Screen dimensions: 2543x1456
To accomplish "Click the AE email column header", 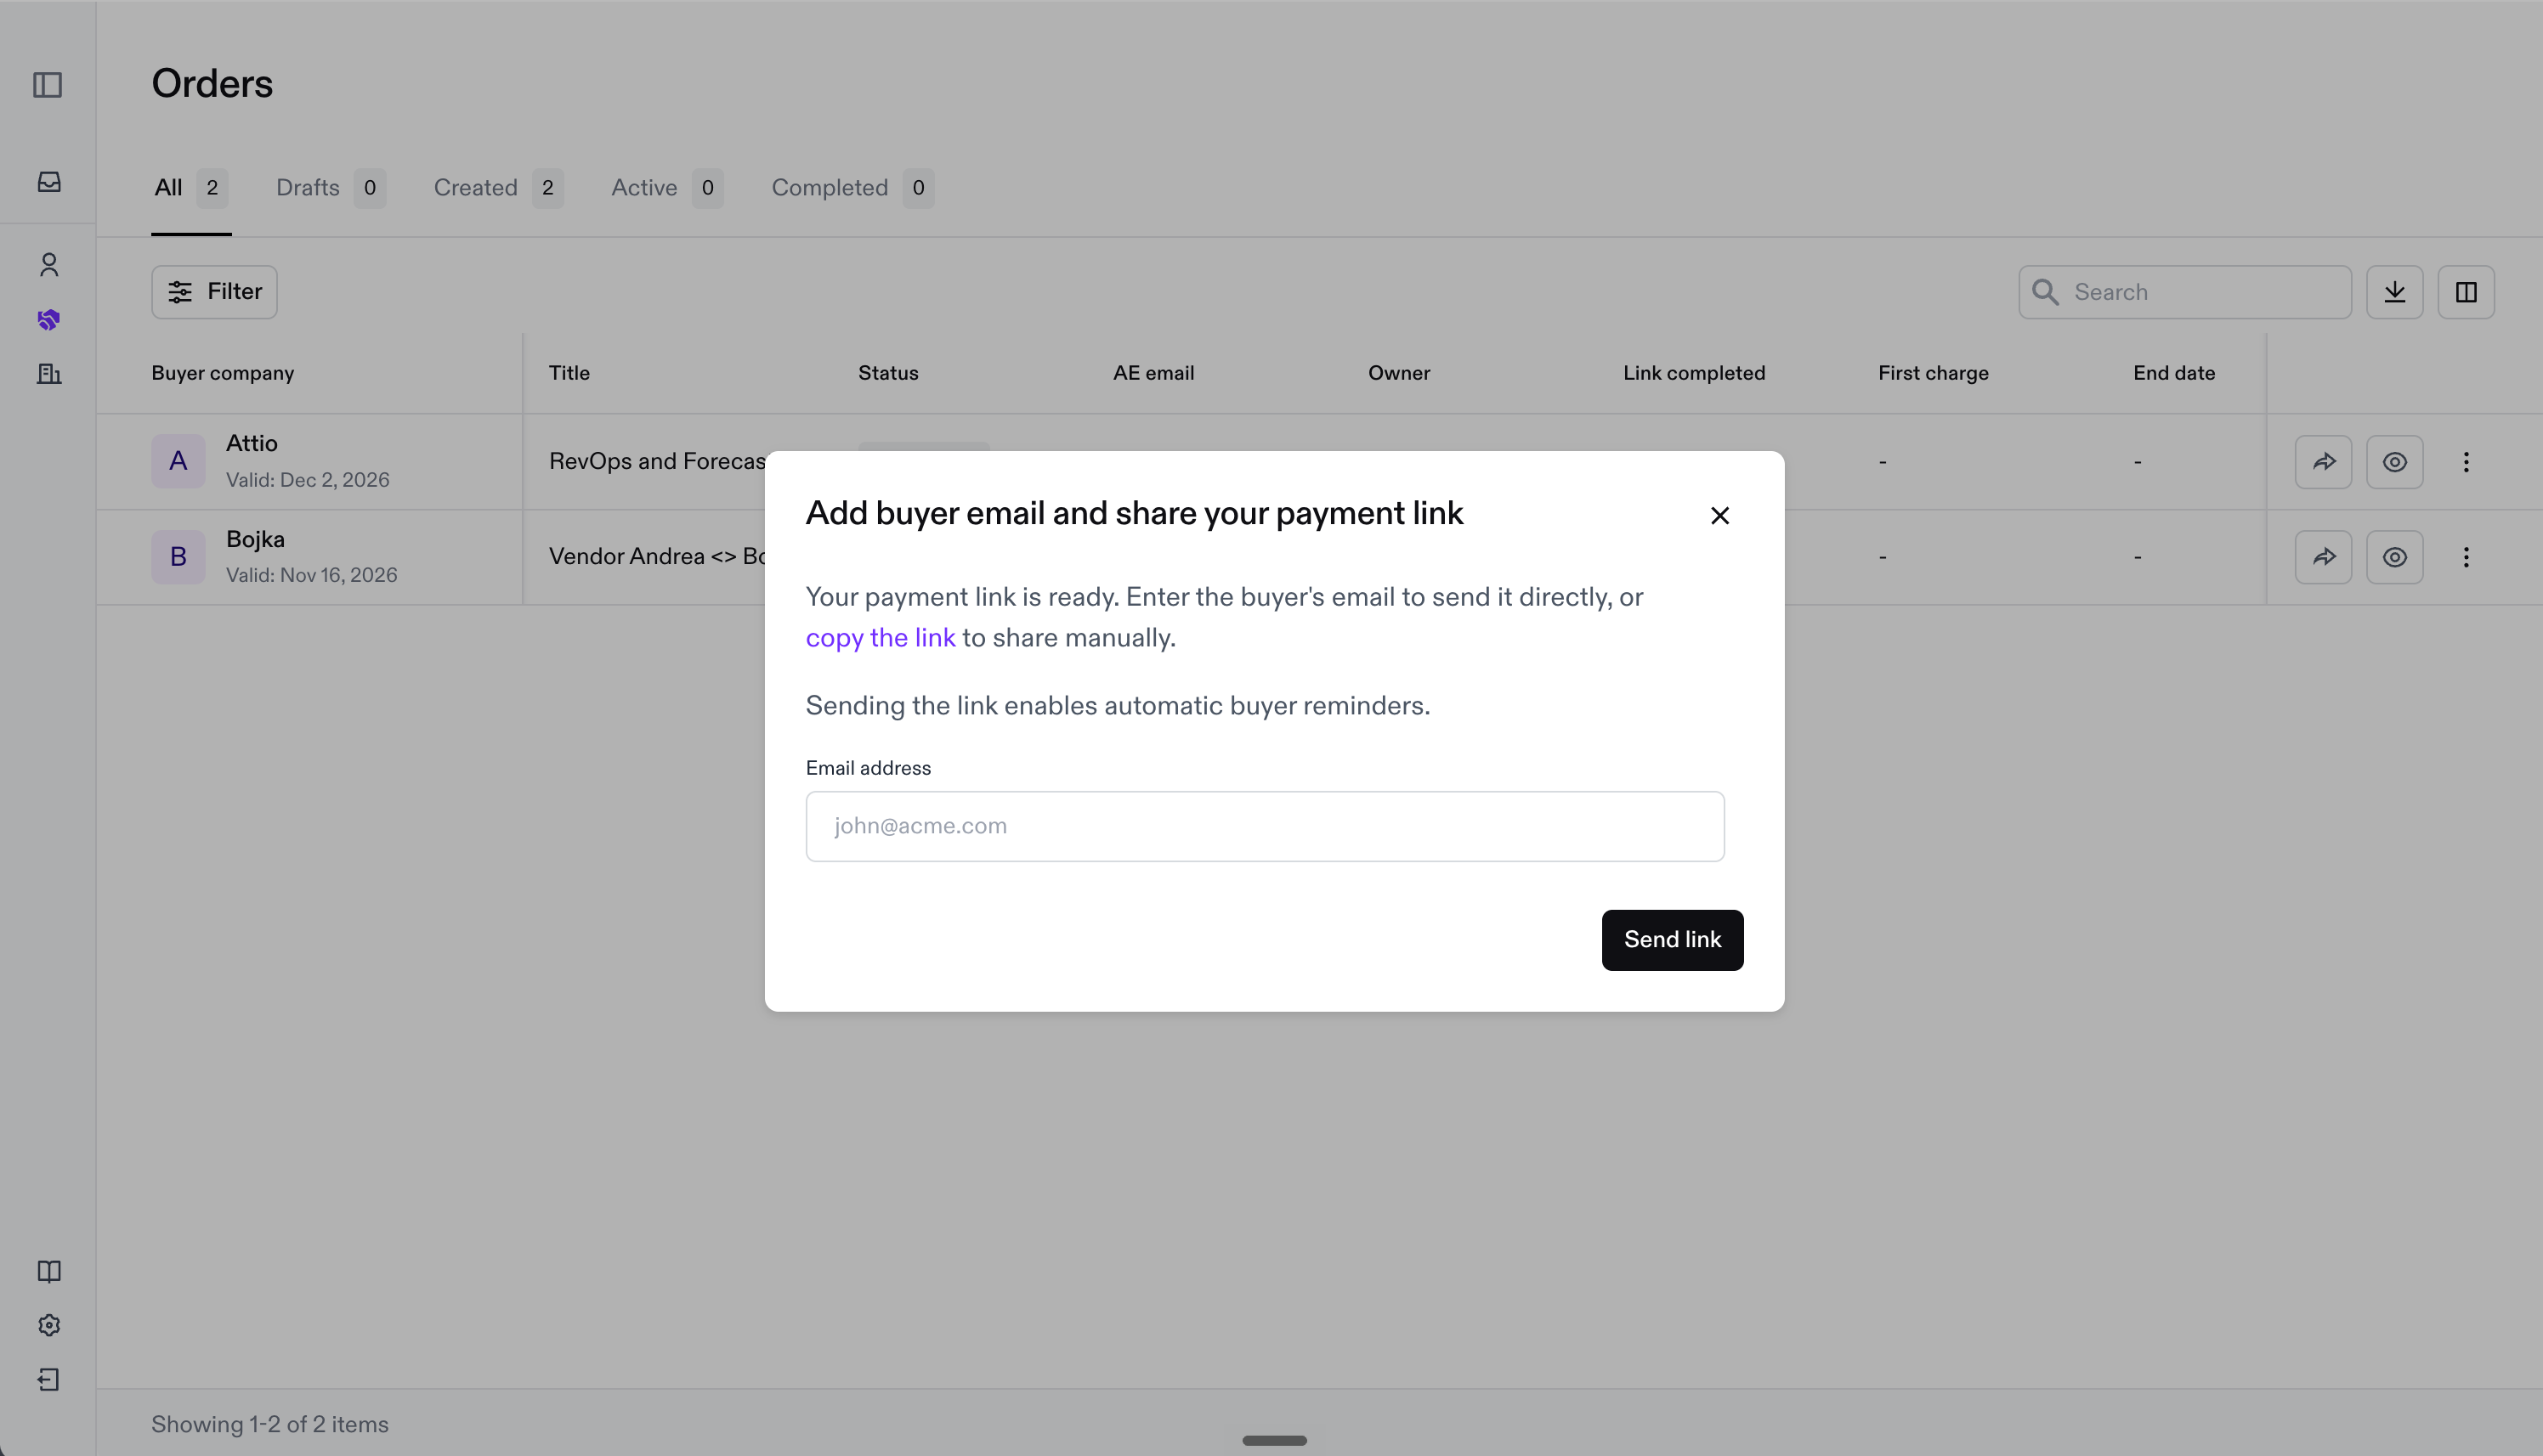I will (x=1153, y=373).
